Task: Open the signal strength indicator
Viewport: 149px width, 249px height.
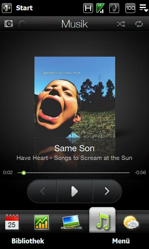Action: point(100,8)
